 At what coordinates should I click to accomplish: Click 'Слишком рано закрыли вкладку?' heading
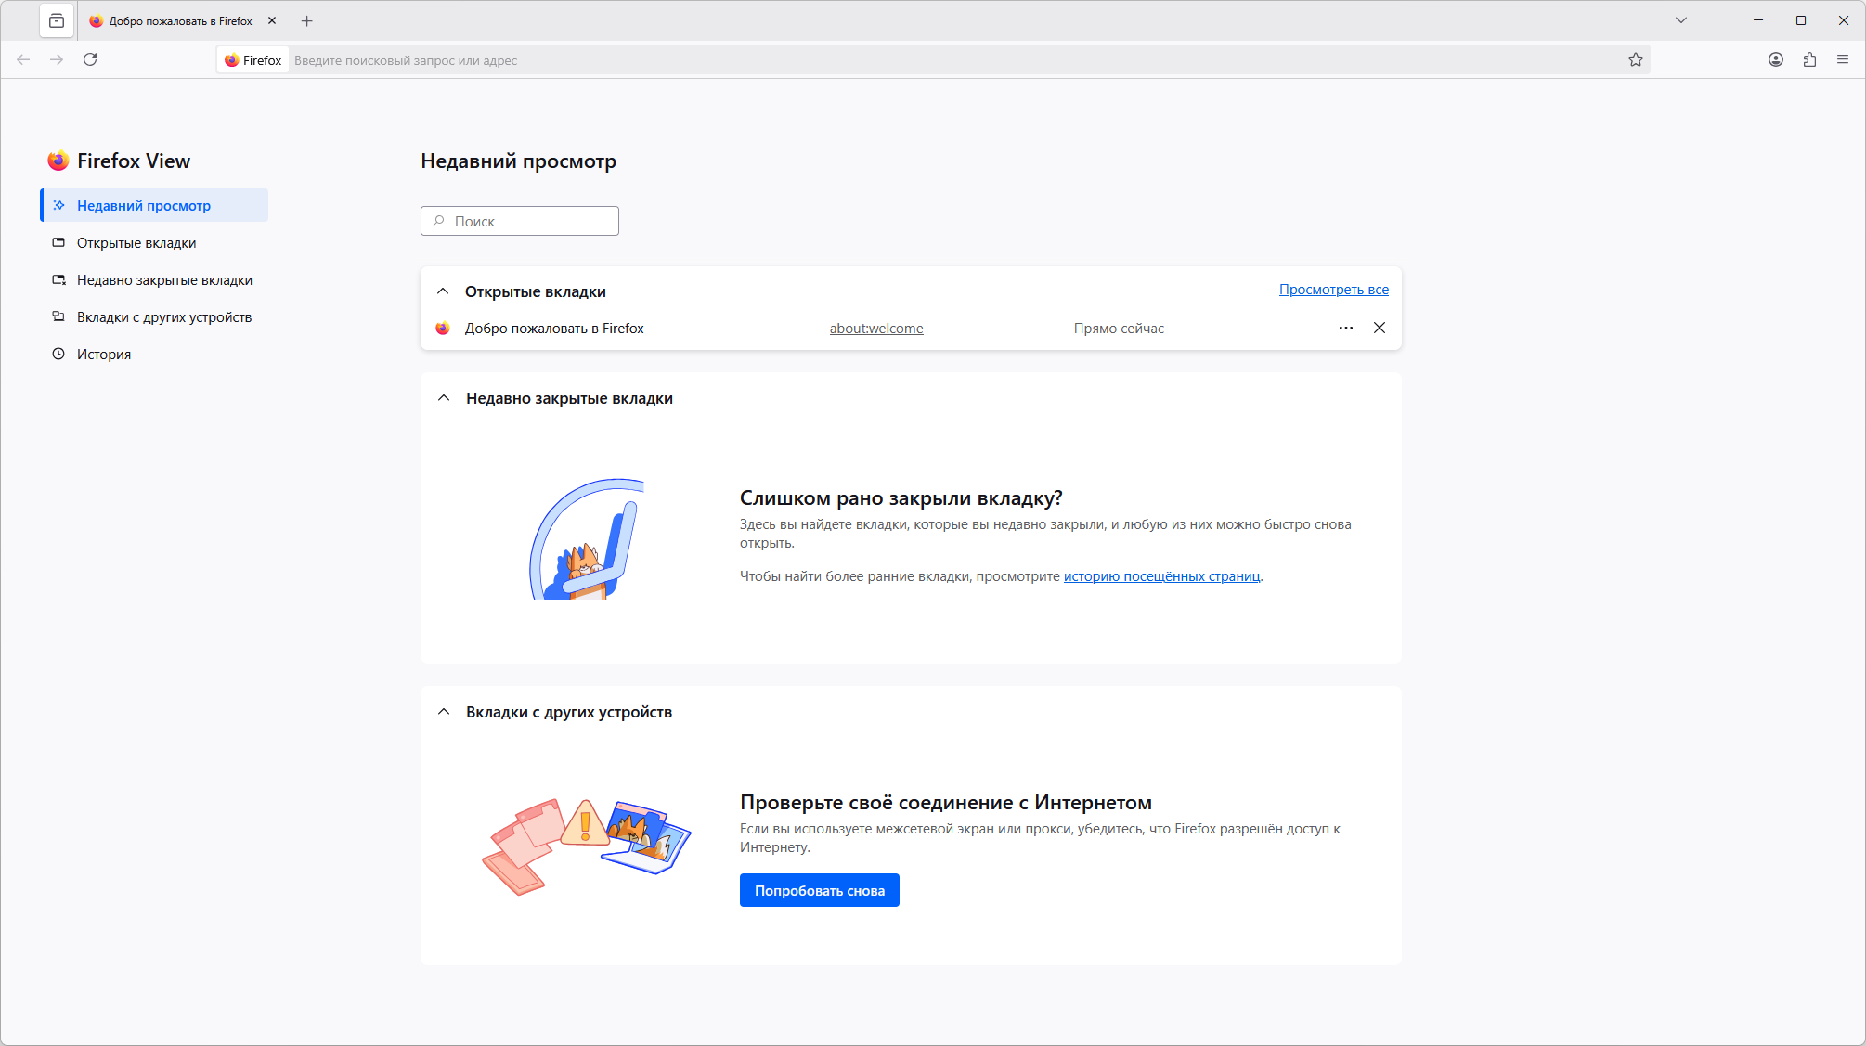901,498
